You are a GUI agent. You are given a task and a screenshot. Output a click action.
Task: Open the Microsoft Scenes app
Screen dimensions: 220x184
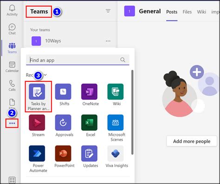coord(116,128)
